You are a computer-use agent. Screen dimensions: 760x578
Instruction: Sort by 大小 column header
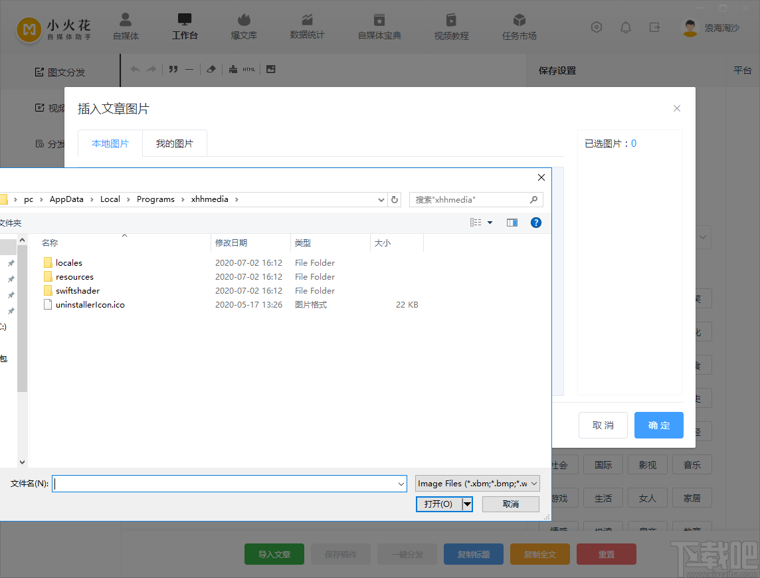click(x=397, y=243)
